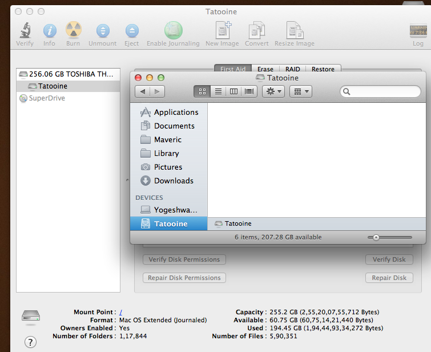The image size is (431, 352).
Task: Click the Verify microscope icon in toolbar
Action: coord(25,30)
